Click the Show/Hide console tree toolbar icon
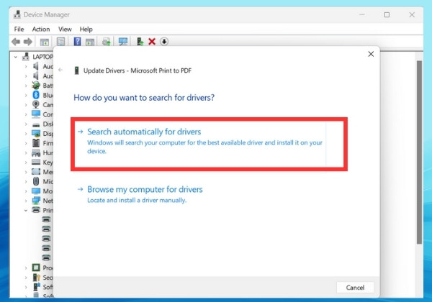Image resolution: width=432 pixels, height=302 pixels. coord(45,42)
